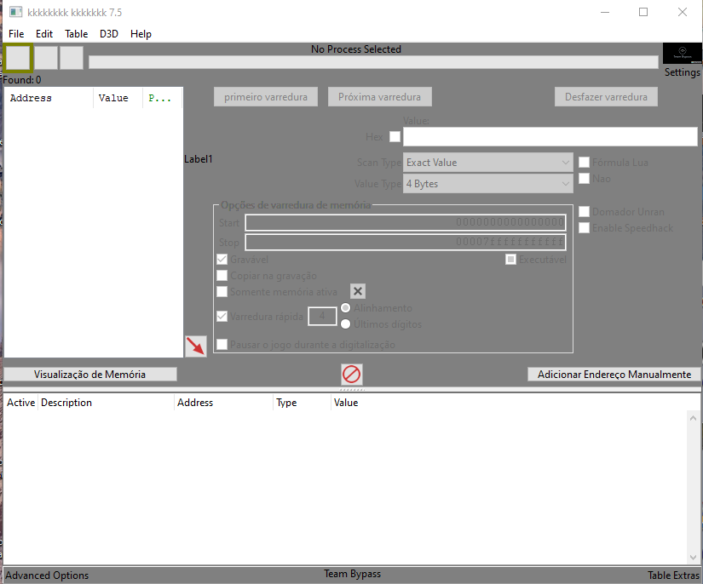Toggle the Hex checkbox
The width and height of the screenshot is (703, 584).
(x=395, y=137)
